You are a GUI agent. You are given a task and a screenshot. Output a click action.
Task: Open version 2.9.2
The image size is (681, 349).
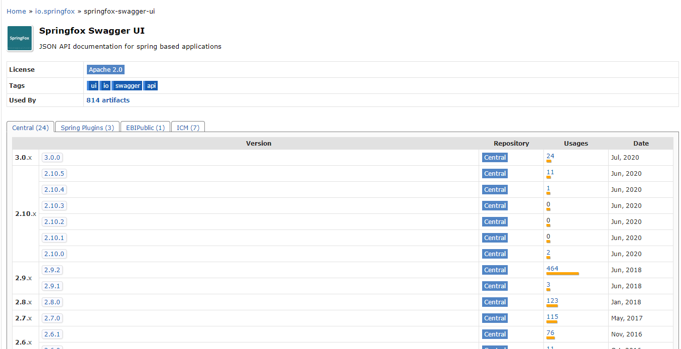pyautogui.click(x=52, y=270)
